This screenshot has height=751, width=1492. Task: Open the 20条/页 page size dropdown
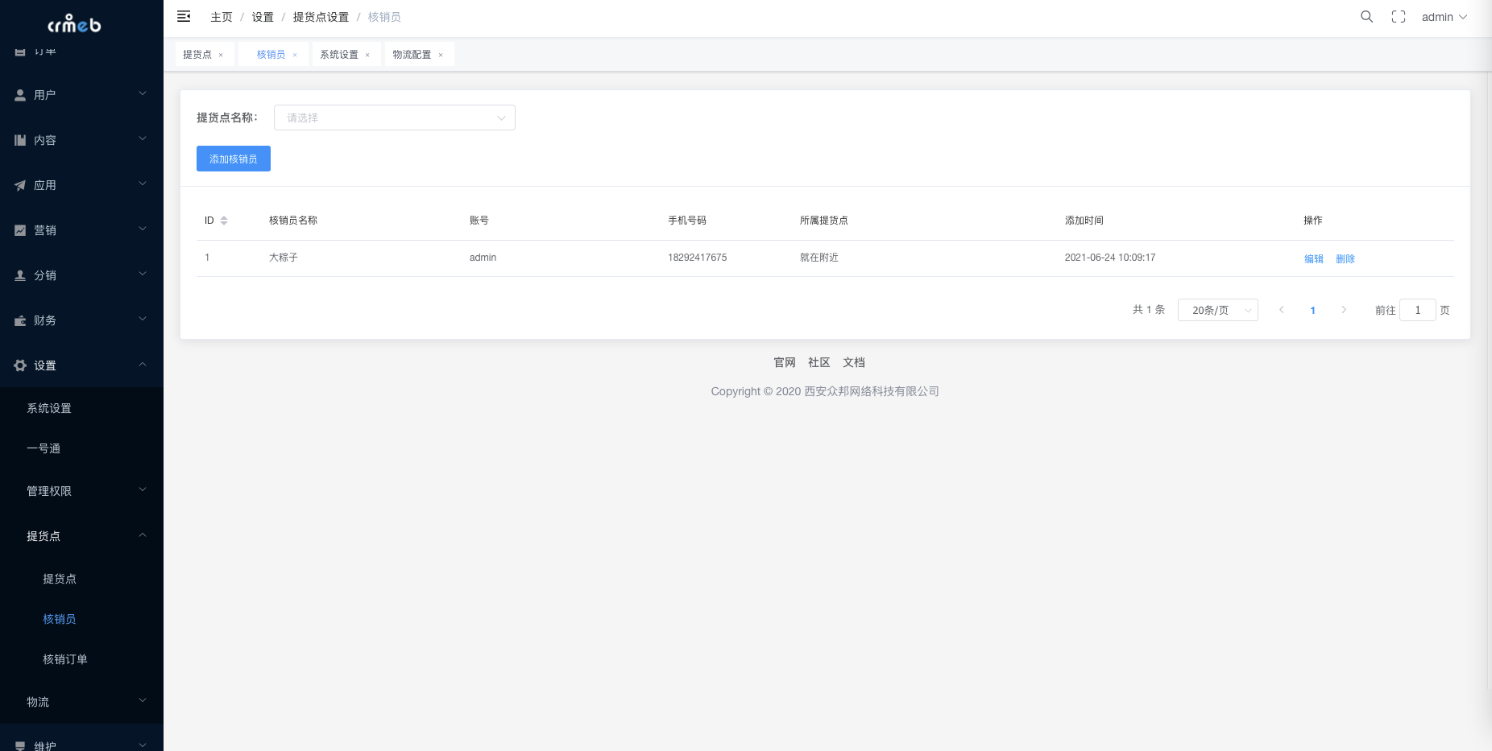coord(1217,310)
